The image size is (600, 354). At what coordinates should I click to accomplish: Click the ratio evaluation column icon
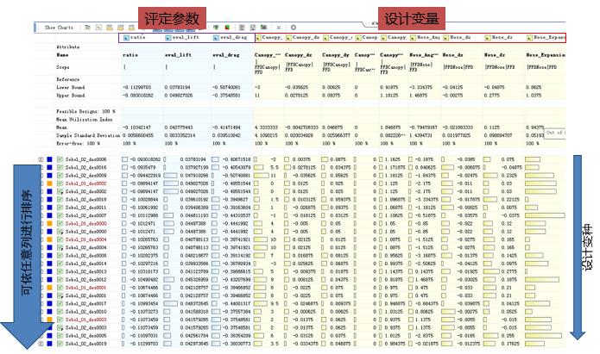[x=126, y=37]
